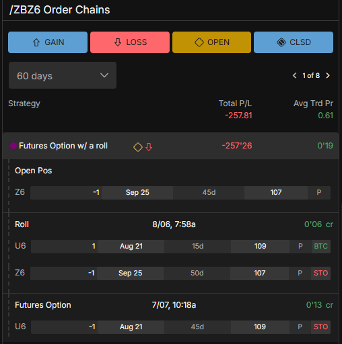
Task: Click the Avg Trd Pr column header
Action: [x=313, y=103]
